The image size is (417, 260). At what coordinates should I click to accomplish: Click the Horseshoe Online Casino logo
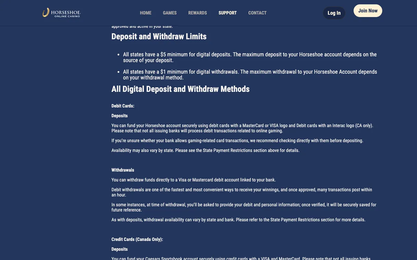(62, 13)
